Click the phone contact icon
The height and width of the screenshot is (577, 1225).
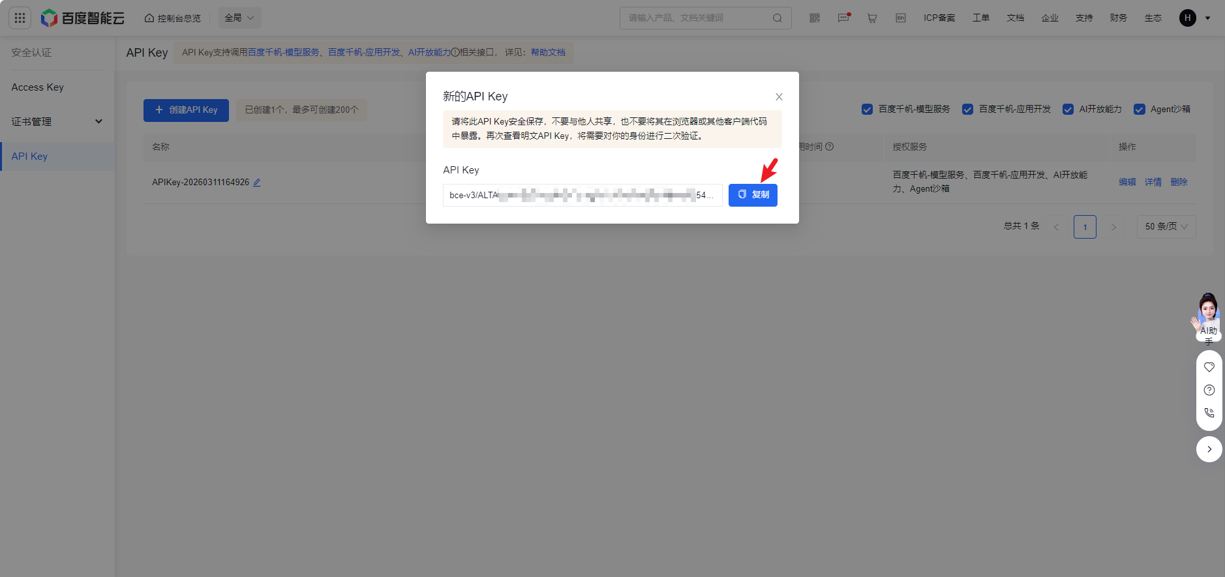pos(1209,413)
